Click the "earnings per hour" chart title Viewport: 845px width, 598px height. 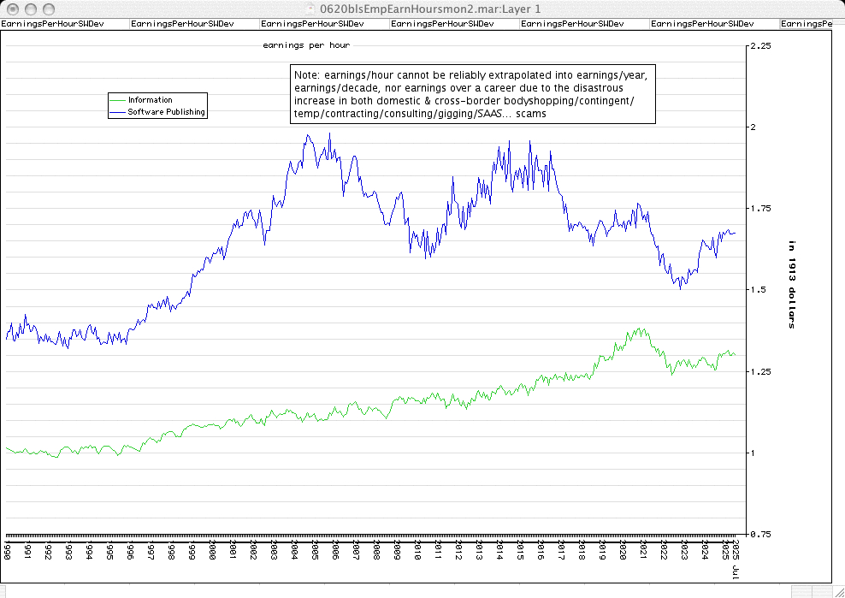(x=306, y=44)
